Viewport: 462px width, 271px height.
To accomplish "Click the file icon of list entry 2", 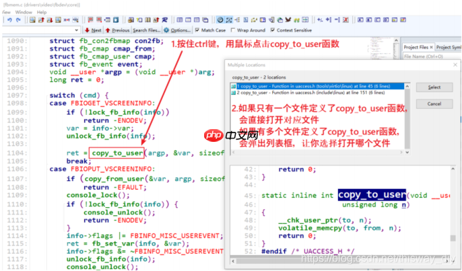I will (x=233, y=93).
